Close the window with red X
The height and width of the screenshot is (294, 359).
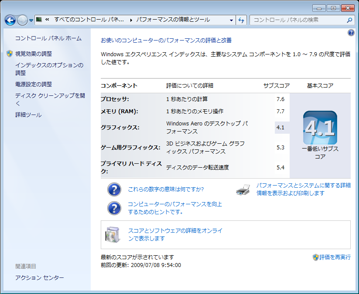348,8
